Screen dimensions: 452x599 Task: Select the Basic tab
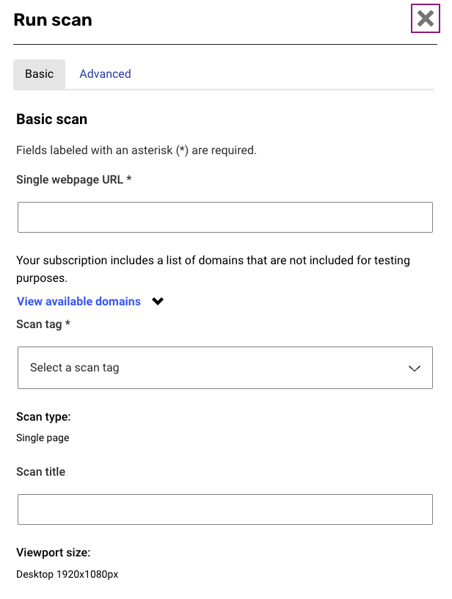point(39,74)
